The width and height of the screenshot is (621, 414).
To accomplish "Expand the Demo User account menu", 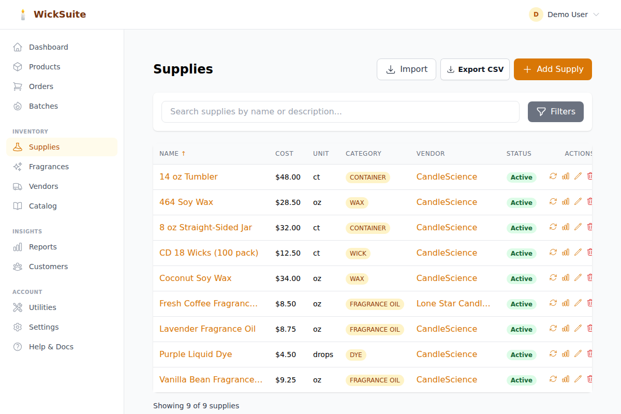I will pos(564,14).
